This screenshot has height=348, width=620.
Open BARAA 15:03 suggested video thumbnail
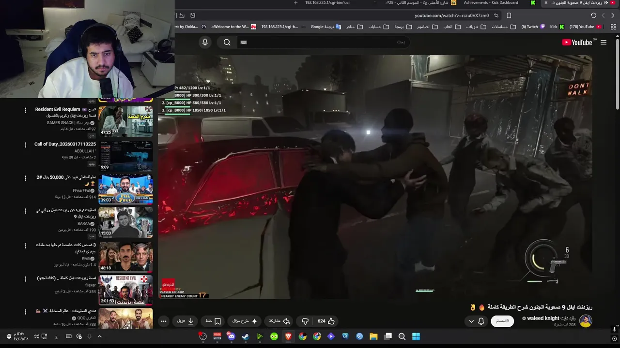click(125, 222)
